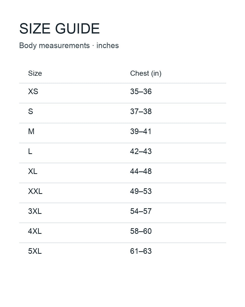The image size is (245, 307).
Task: Select the XS size row label
Action: coord(33,92)
